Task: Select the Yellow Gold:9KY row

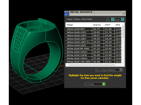Action: click(x=93, y=29)
